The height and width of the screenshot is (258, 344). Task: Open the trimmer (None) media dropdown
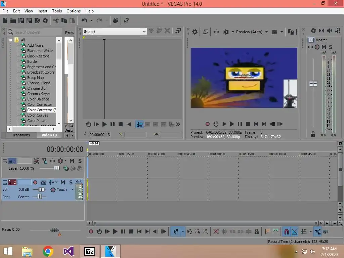click(144, 32)
